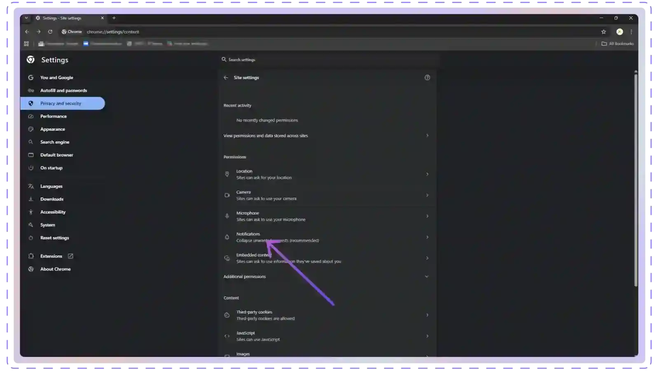Open the Search engine settings page
The height and width of the screenshot is (371, 659).
click(54, 142)
